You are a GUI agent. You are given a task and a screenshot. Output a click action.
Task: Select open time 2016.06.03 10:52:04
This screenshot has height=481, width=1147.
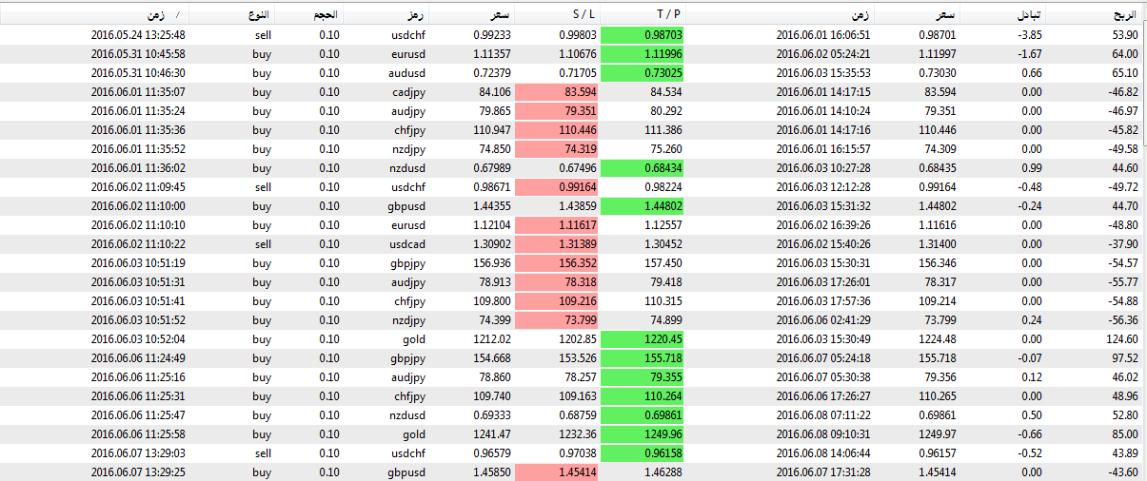pos(138,339)
